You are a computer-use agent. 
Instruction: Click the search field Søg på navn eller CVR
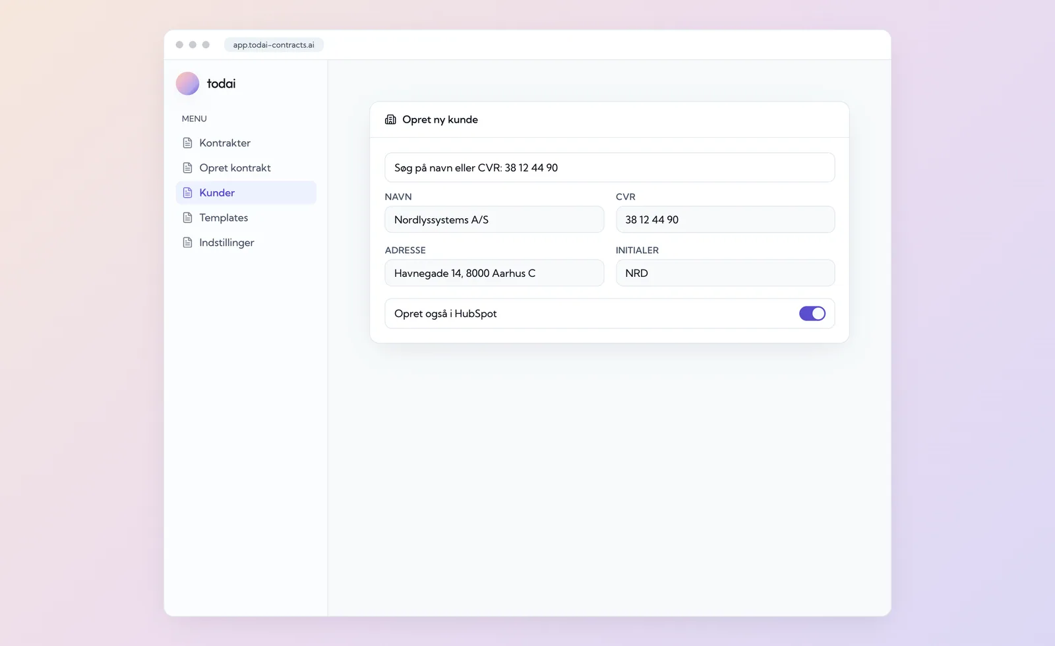coord(610,167)
